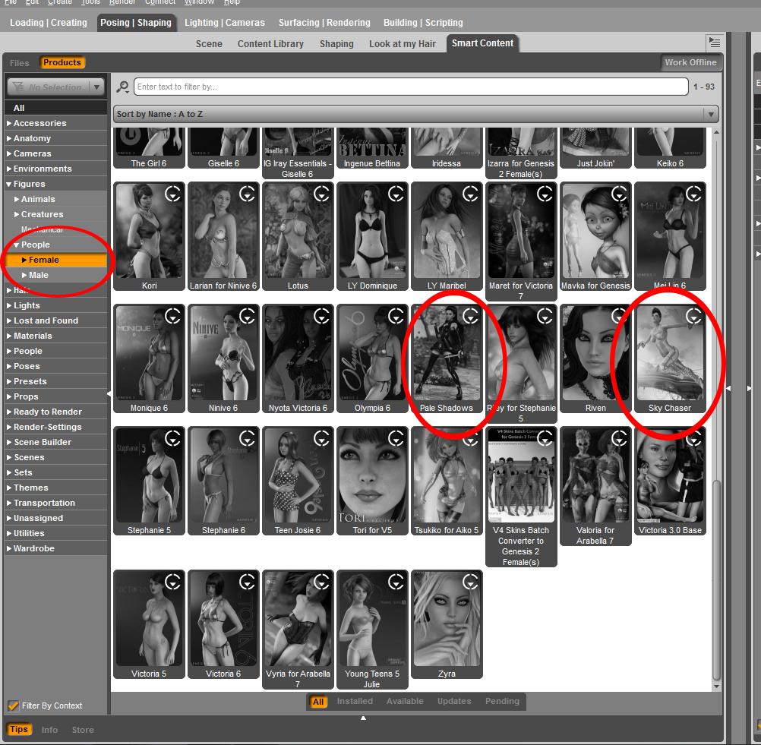Click the download icon on Ninive 6
This screenshot has height=745, width=761.
coord(247,317)
